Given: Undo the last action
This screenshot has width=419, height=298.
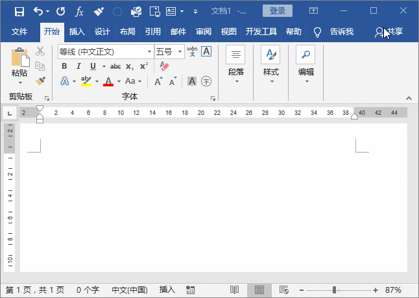Looking at the screenshot, I should (38, 12).
